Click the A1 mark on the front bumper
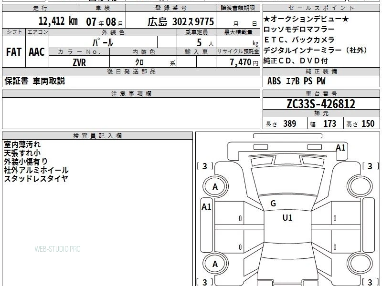382x286 pixels. 340,148
